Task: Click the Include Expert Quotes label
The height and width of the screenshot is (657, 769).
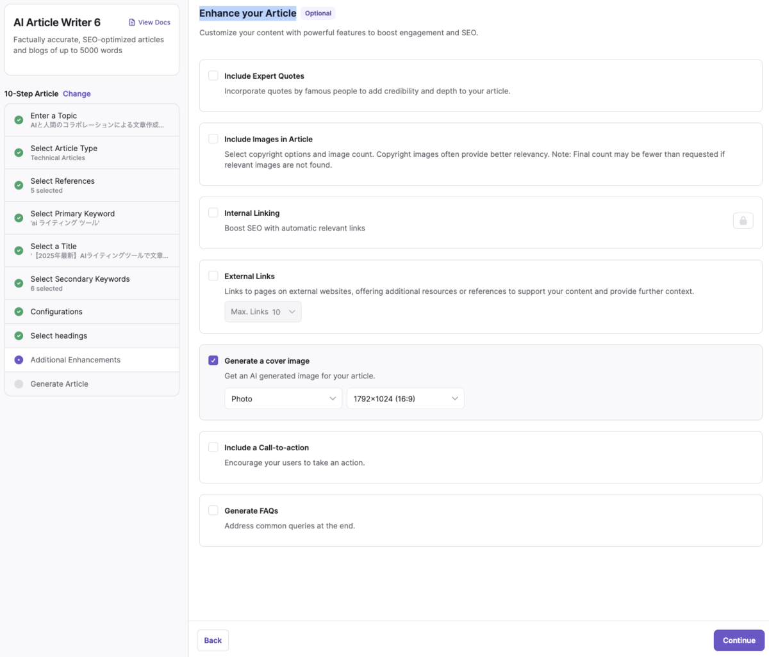Action: [264, 76]
